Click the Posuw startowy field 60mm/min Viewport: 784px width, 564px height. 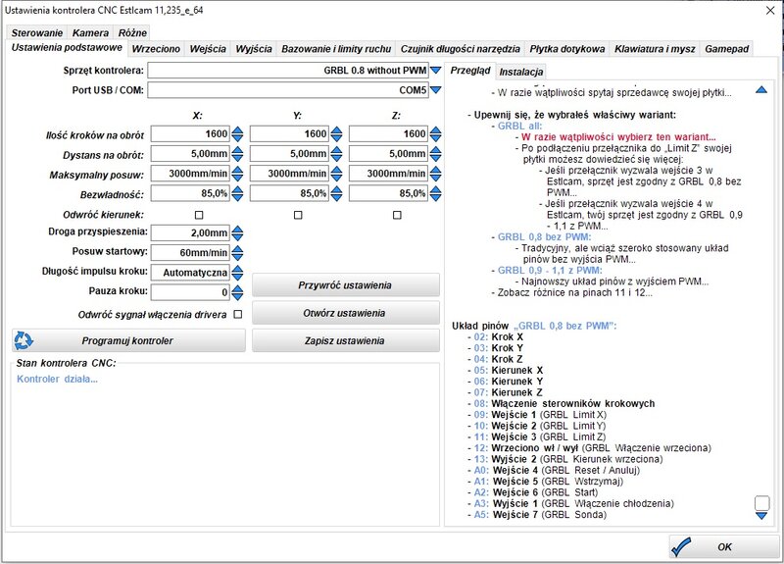[190, 253]
